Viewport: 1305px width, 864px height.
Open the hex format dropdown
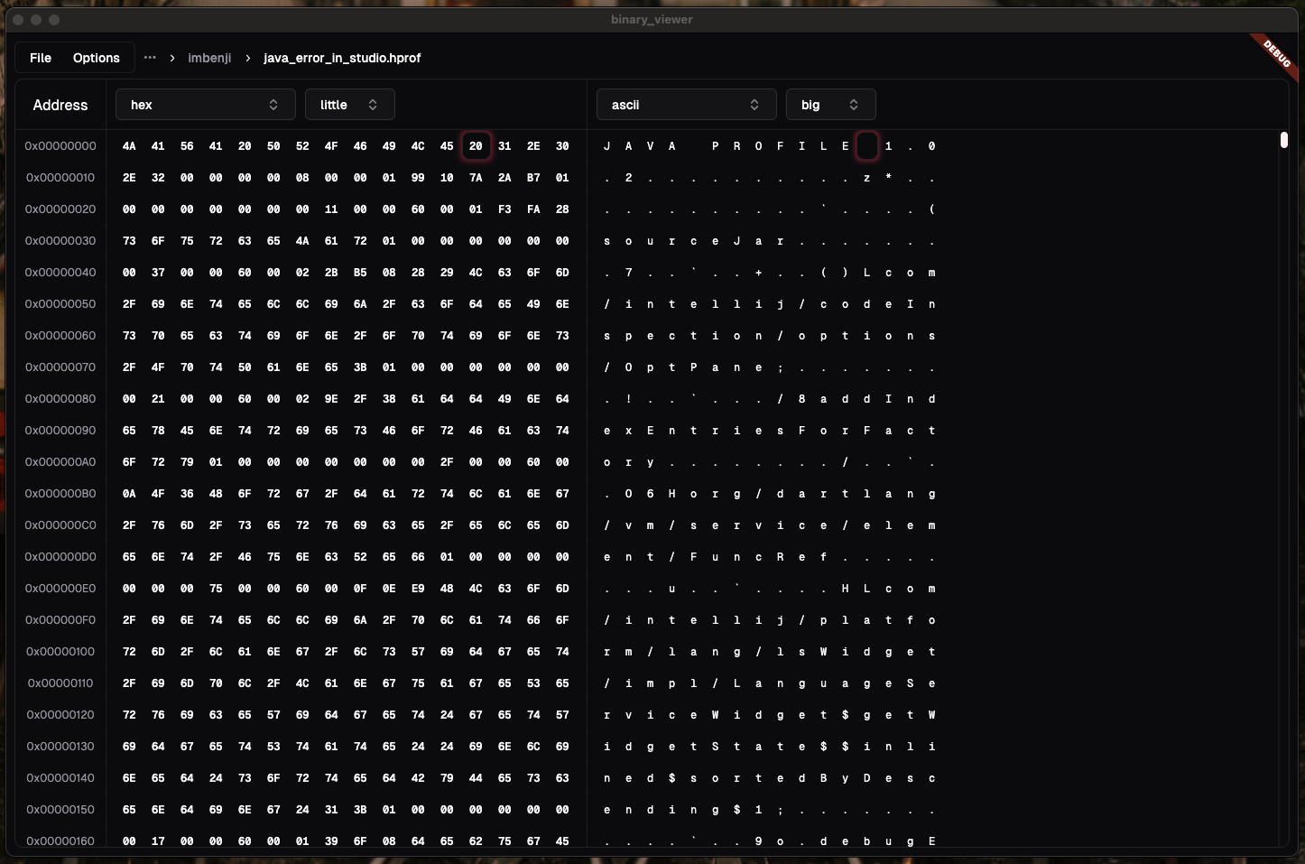point(205,104)
